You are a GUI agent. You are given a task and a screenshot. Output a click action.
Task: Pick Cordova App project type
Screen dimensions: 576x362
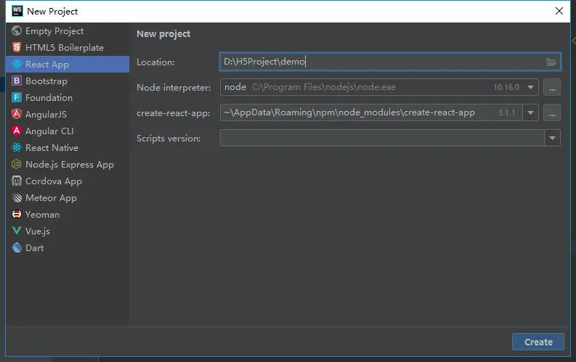tap(68, 181)
